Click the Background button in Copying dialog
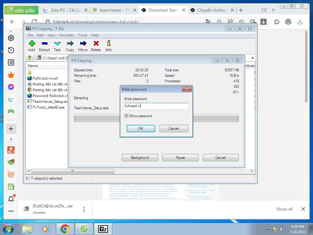 tap(140, 158)
